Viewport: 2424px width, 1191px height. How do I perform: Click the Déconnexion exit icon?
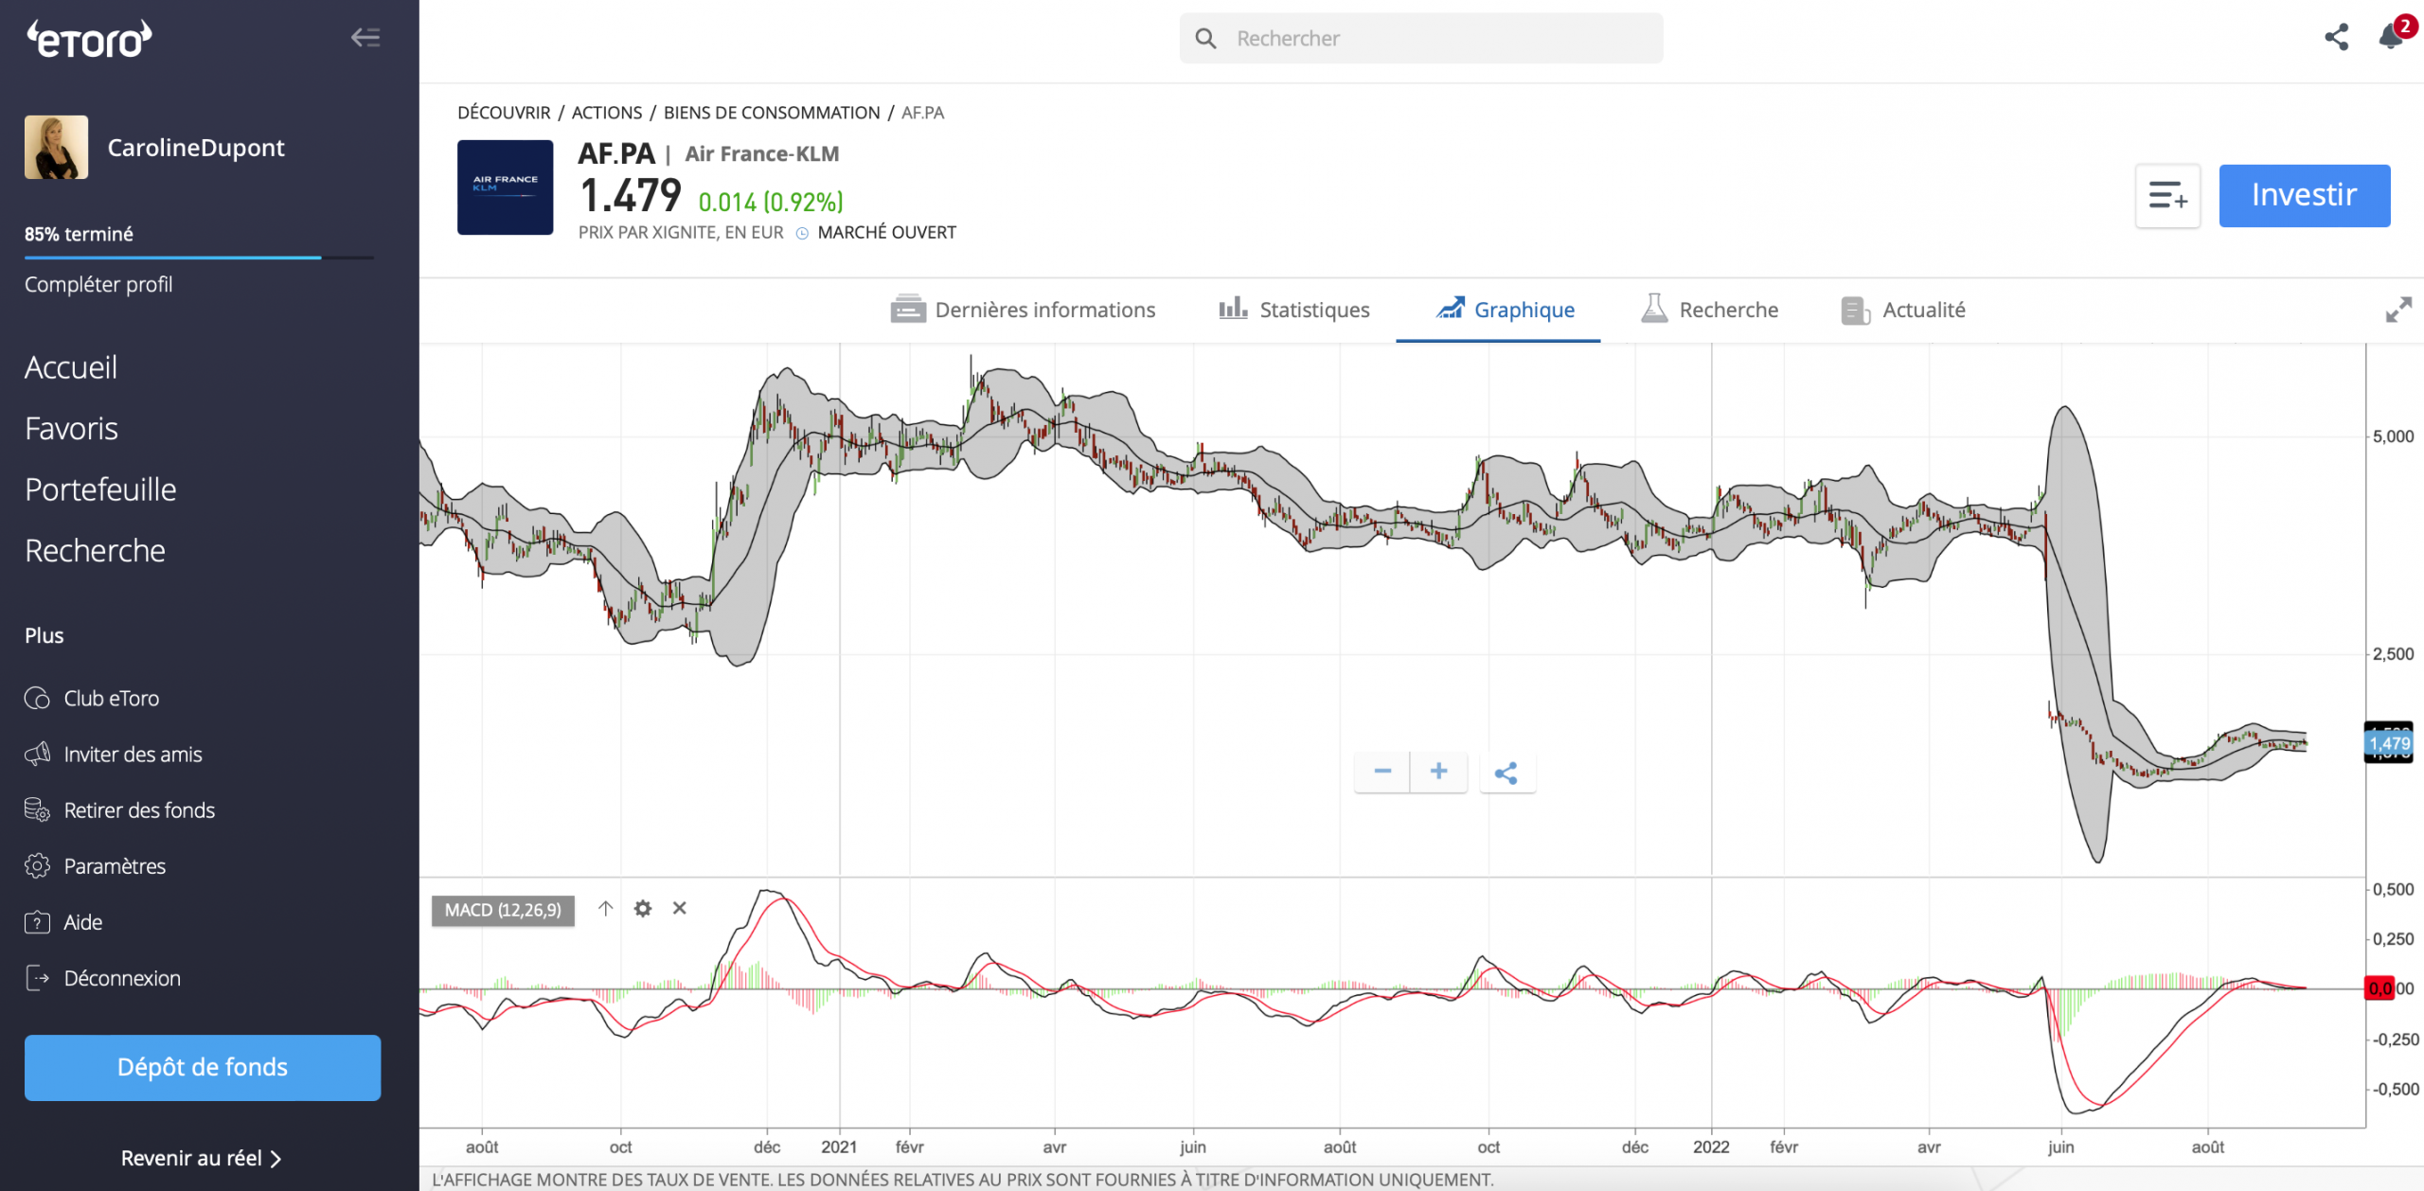(x=37, y=978)
